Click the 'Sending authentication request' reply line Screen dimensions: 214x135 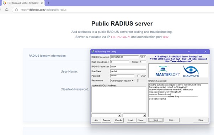175,85
